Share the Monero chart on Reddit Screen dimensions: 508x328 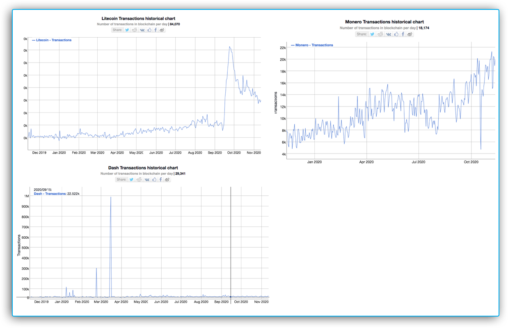380,34
